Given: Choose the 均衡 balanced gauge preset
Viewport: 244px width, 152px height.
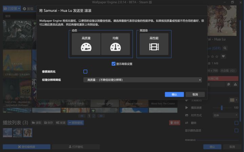Looking at the screenshot, I should 116,44.
